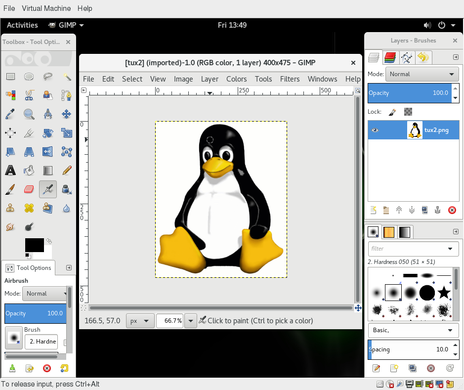This screenshot has width=464, height=390.
Task: Click the zoom percentage field
Action: [170, 321]
